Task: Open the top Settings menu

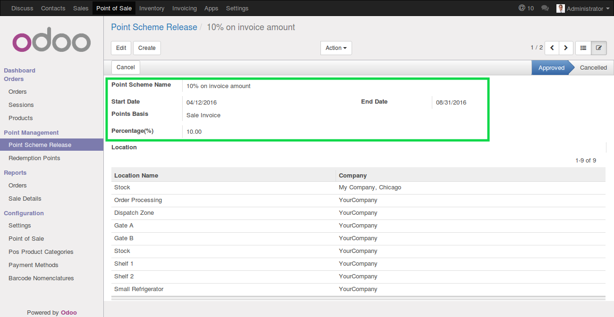Action: (x=237, y=8)
